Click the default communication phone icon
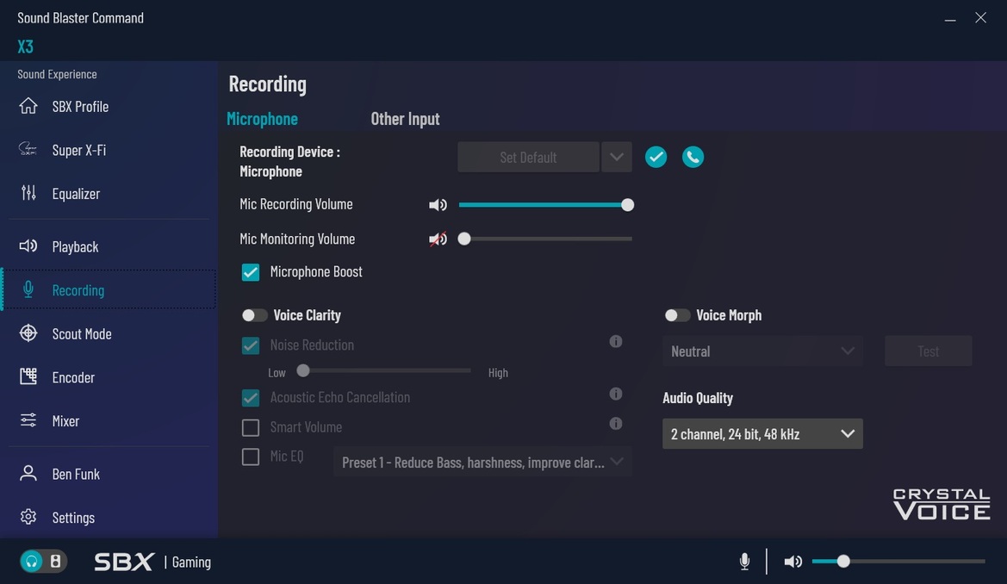The height and width of the screenshot is (584, 1007). (693, 157)
